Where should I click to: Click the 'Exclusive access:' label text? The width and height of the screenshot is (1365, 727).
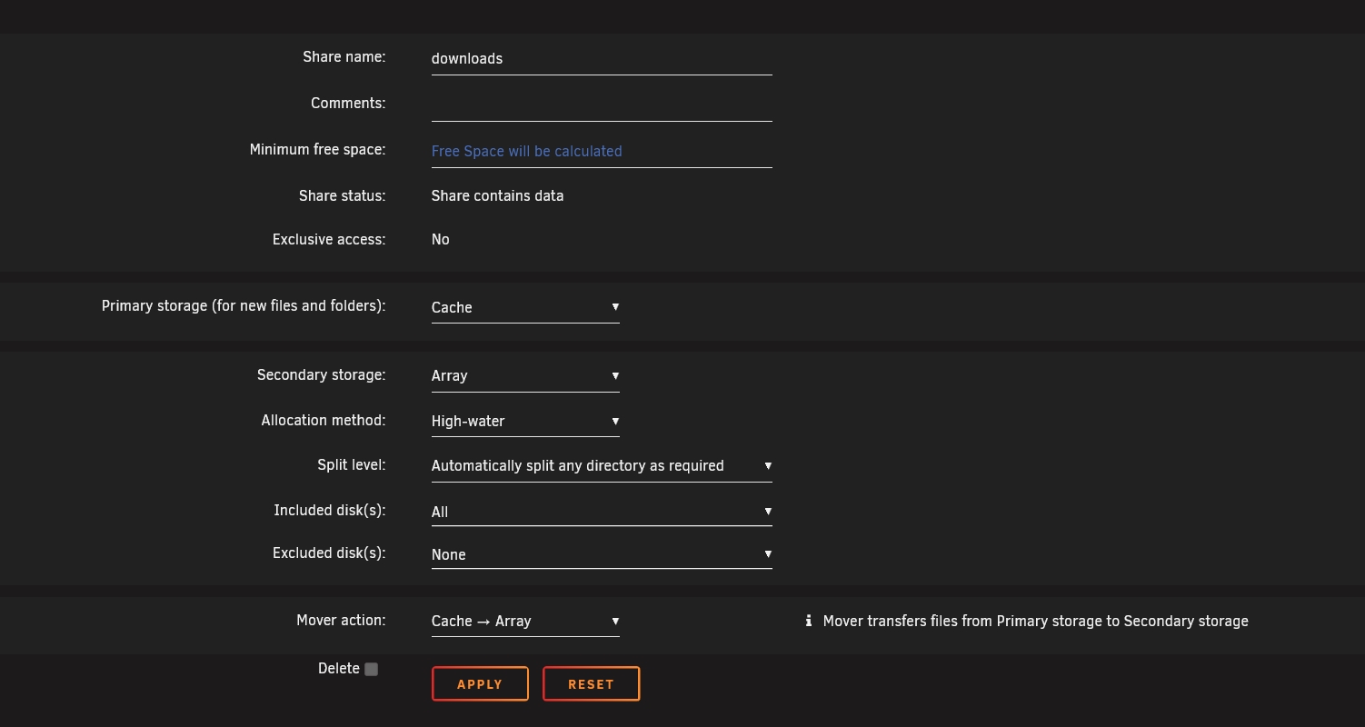pos(328,239)
